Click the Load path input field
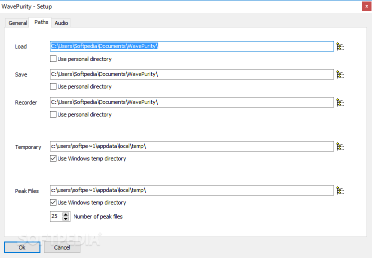Screen dimensions: 372x258 [x=192, y=46]
